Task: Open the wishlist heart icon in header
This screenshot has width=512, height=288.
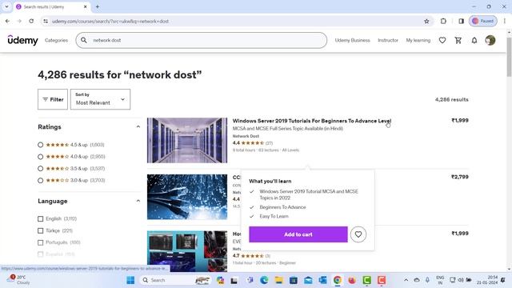Action: coord(442,40)
